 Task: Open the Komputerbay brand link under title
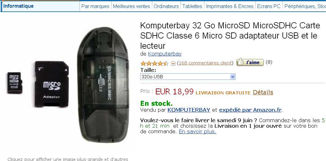[165, 54]
